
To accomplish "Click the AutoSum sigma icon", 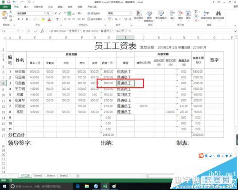I will point(196,12).
